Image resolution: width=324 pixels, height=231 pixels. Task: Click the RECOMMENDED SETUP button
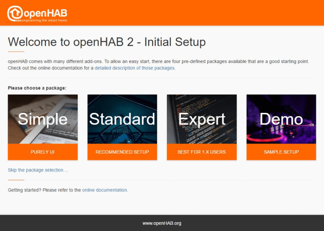122,152
